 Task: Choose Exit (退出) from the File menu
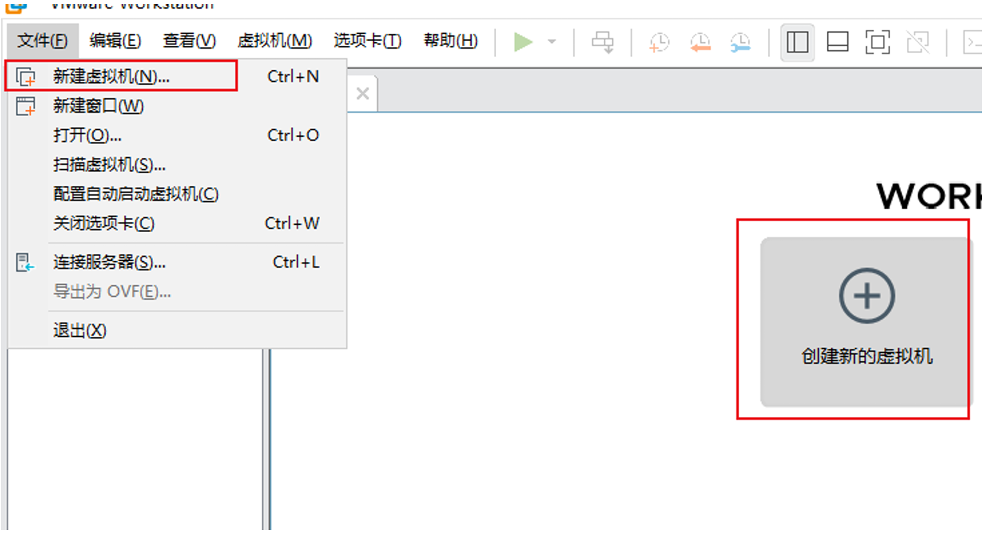(x=79, y=330)
